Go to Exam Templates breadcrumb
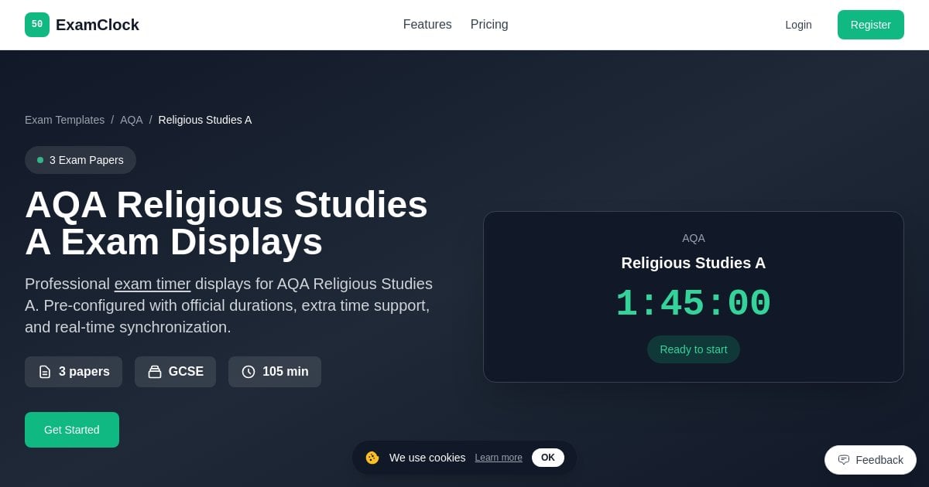Image resolution: width=929 pixels, height=487 pixels. pos(64,120)
